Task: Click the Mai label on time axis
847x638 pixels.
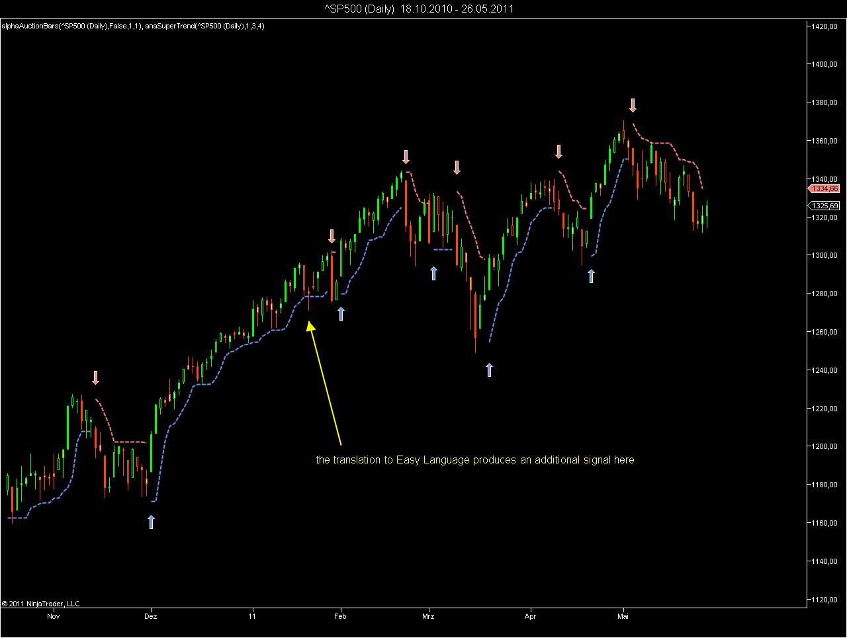Action: pyautogui.click(x=623, y=616)
